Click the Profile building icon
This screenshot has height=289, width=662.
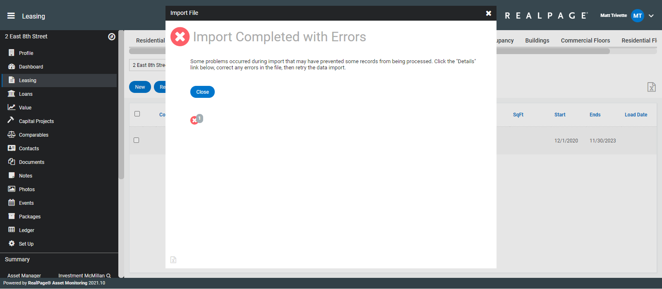(12, 53)
